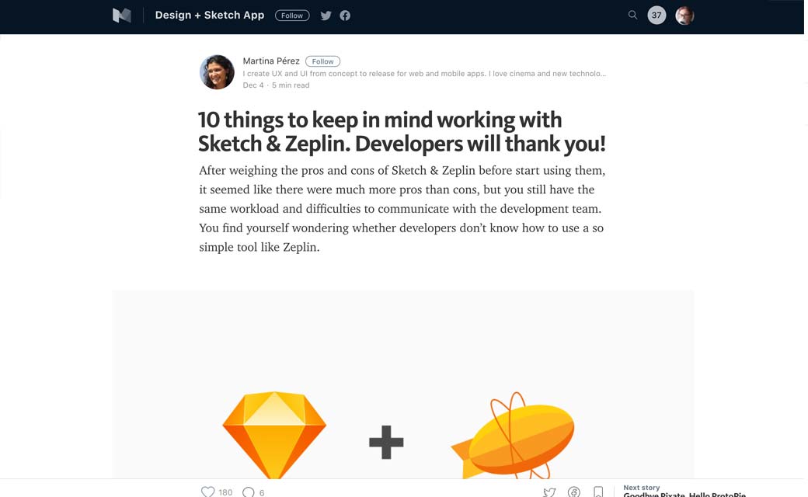Open Martina Pérez's author profile name link
This screenshot has width=808, height=497.
[x=271, y=61]
